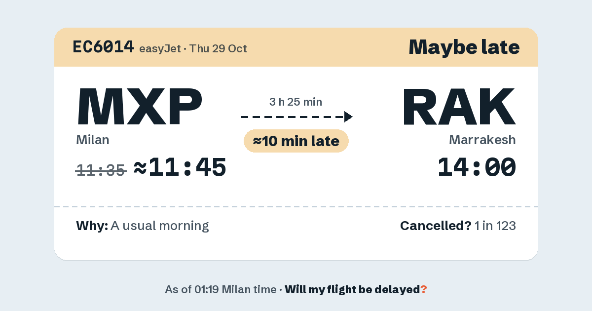The image size is (592, 311).
Task: Click the As of 01:19 Milan time note
Action: pos(221,290)
